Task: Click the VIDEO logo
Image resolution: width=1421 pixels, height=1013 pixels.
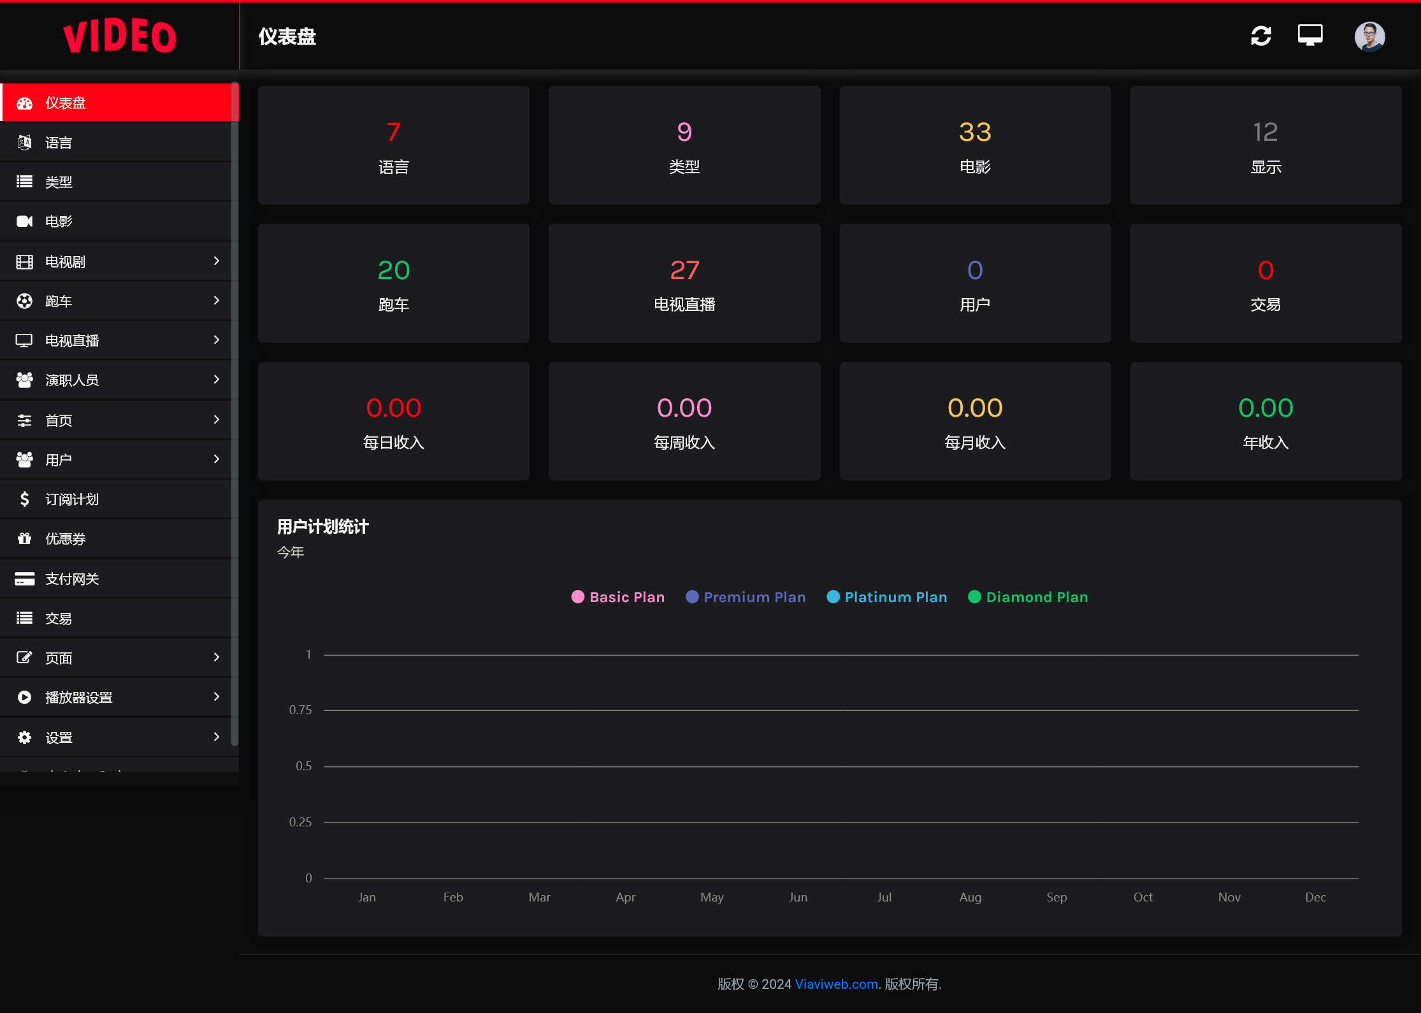Action: (119, 36)
